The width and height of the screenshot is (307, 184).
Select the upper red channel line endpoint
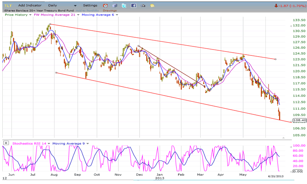pos(276,59)
